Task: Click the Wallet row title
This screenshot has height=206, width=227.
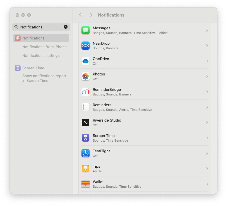Action: tap(98, 182)
